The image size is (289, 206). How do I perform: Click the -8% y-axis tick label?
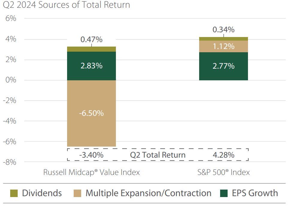coord(10,162)
